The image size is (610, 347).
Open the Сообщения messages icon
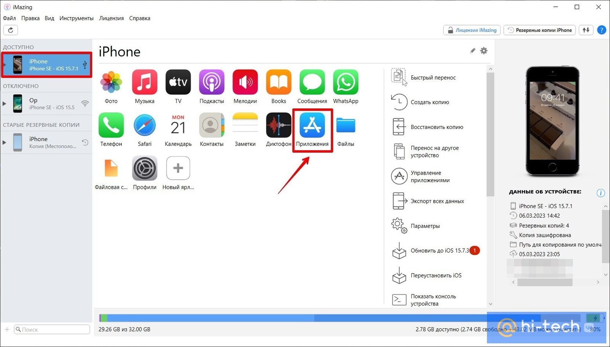312,82
